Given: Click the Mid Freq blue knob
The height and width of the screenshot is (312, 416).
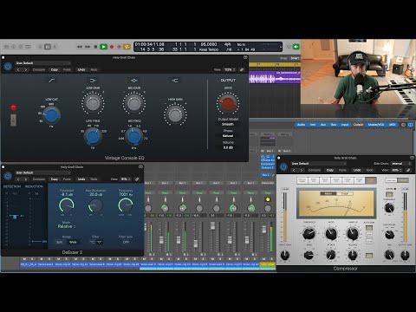Looking at the screenshot, I should tap(134, 137).
